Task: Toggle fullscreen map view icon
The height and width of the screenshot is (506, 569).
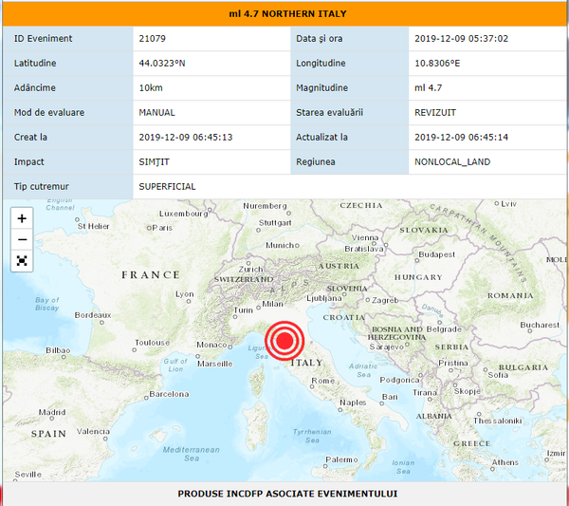Action: 22,260
